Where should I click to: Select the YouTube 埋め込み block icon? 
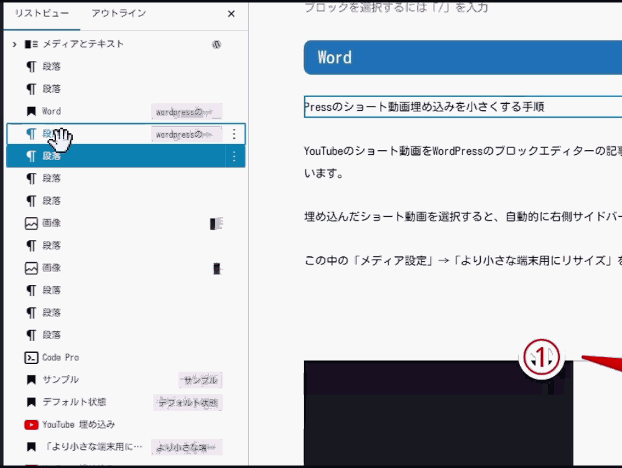[x=30, y=424]
